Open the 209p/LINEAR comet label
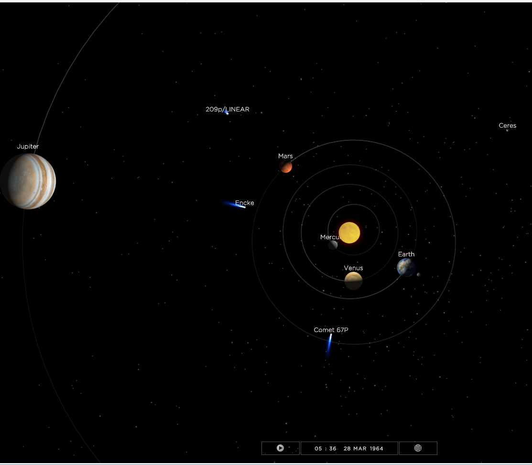The height and width of the screenshot is (465, 532). (228, 110)
